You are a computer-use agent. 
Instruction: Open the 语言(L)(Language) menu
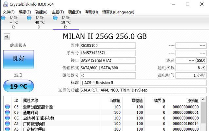pos(118,12)
